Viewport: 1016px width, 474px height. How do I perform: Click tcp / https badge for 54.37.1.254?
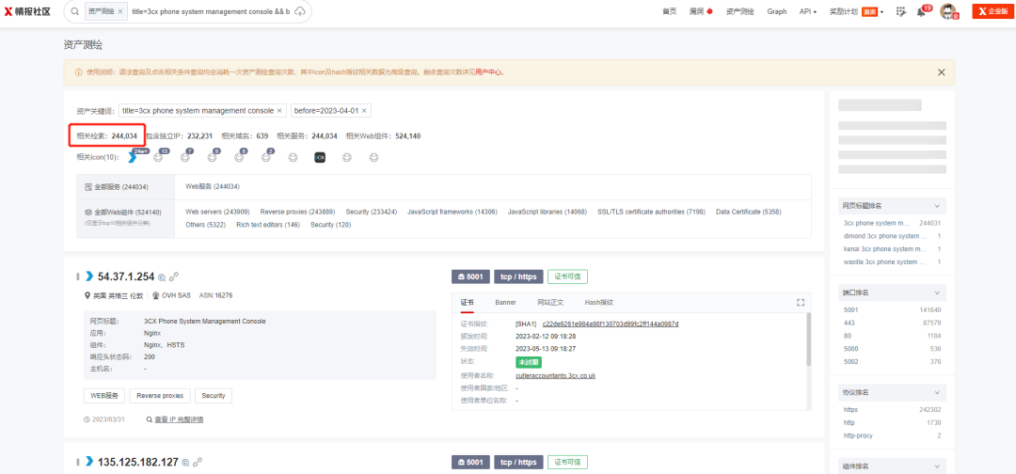tap(518, 276)
